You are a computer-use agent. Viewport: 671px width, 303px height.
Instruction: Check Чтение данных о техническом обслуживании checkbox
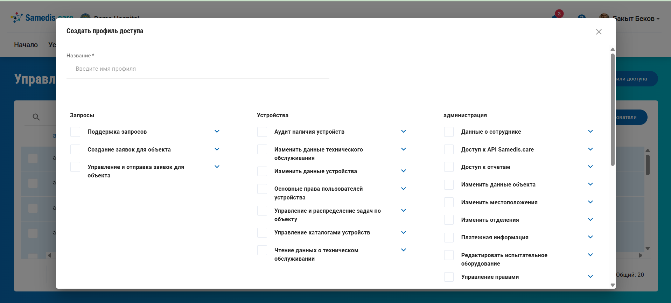coord(262,250)
